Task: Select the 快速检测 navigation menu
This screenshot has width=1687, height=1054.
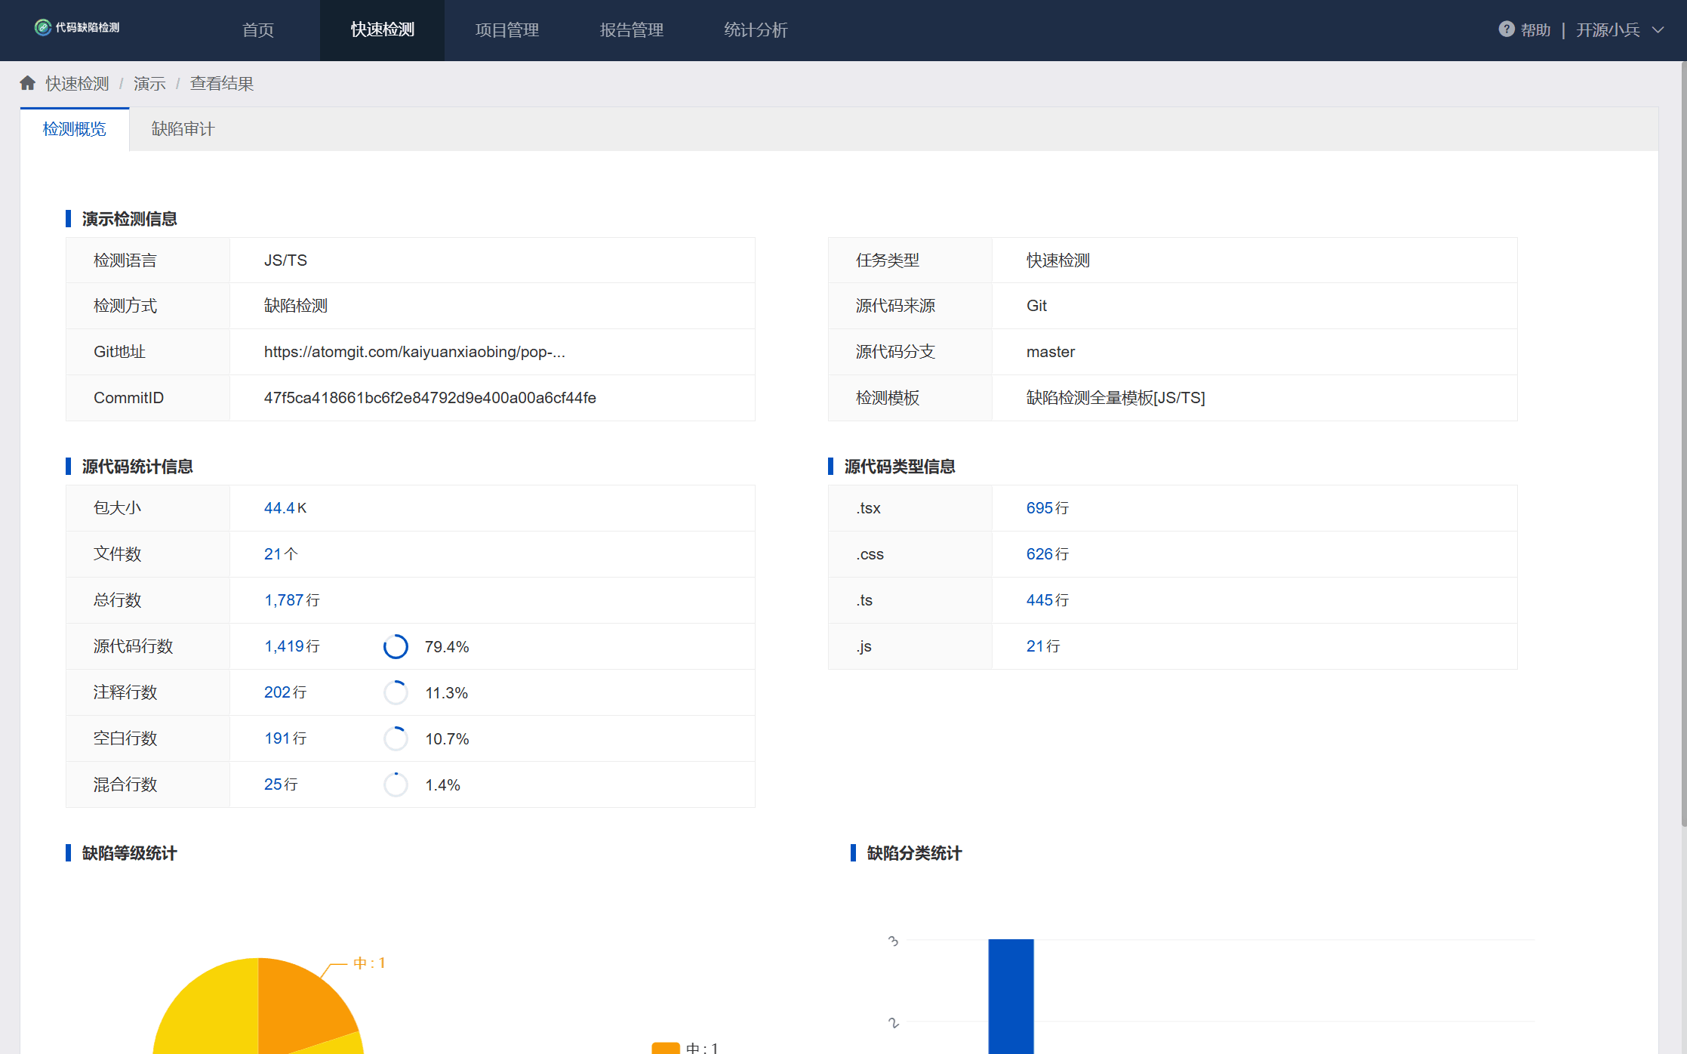Action: pos(382,30)
